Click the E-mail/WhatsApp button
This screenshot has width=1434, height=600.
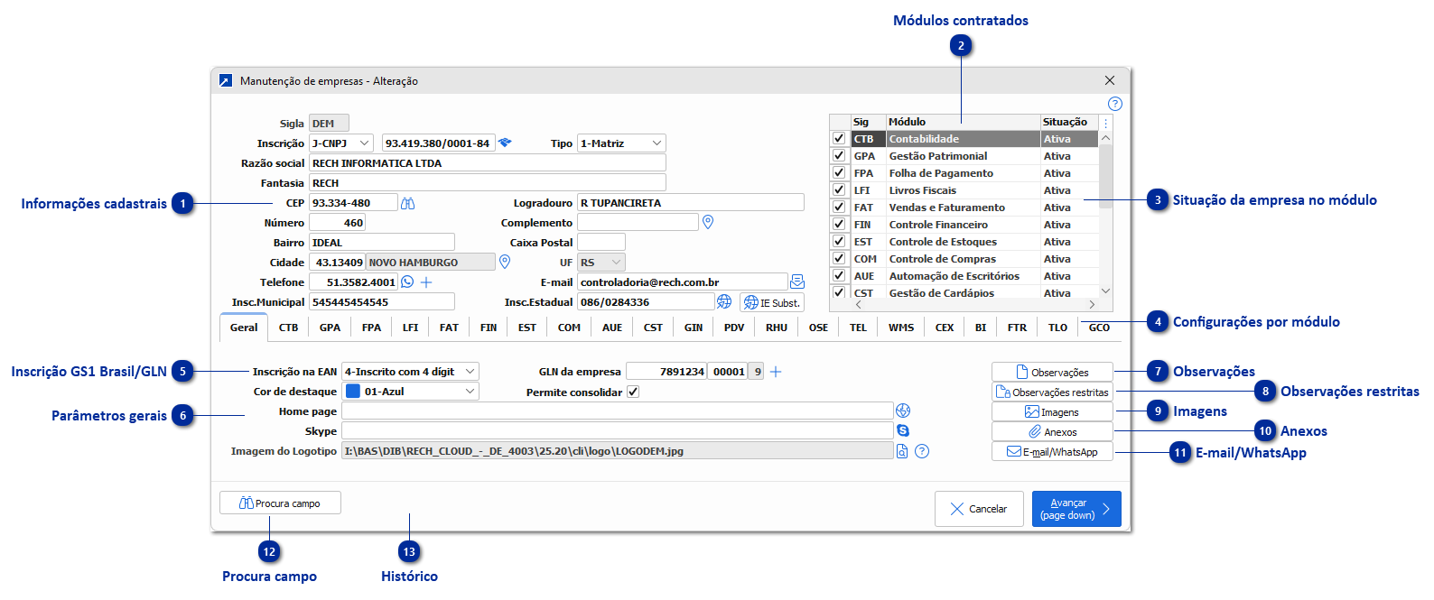[x=1052, y=451]
